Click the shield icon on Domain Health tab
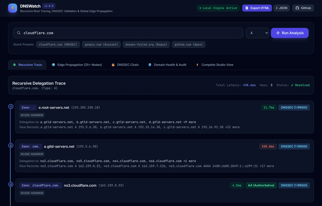Screen dimensions: 322x206 pyautogui.click(x=150, y=65)
